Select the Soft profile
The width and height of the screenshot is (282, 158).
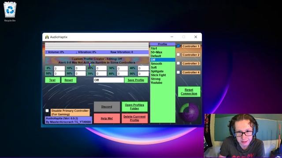(163, 67)
